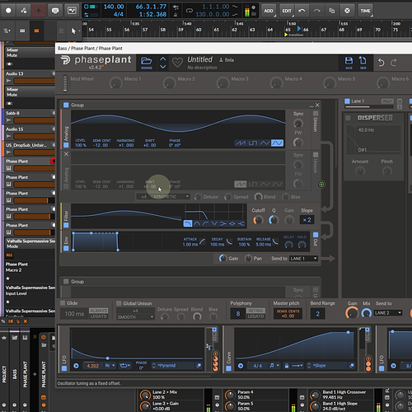This screenshot has height=412, width=412.
Task: Click the orange track view icon
Action: pyautogui.click(x=36, y=30)
